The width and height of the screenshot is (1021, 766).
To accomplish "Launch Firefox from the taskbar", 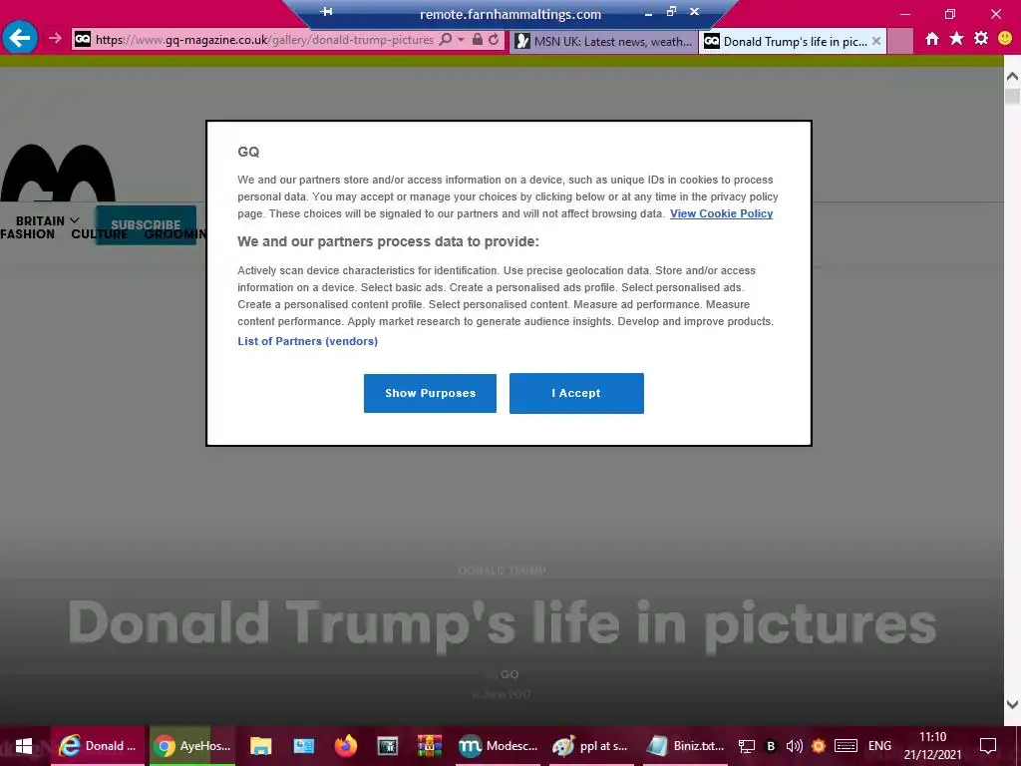I will [x=346, y=746].
